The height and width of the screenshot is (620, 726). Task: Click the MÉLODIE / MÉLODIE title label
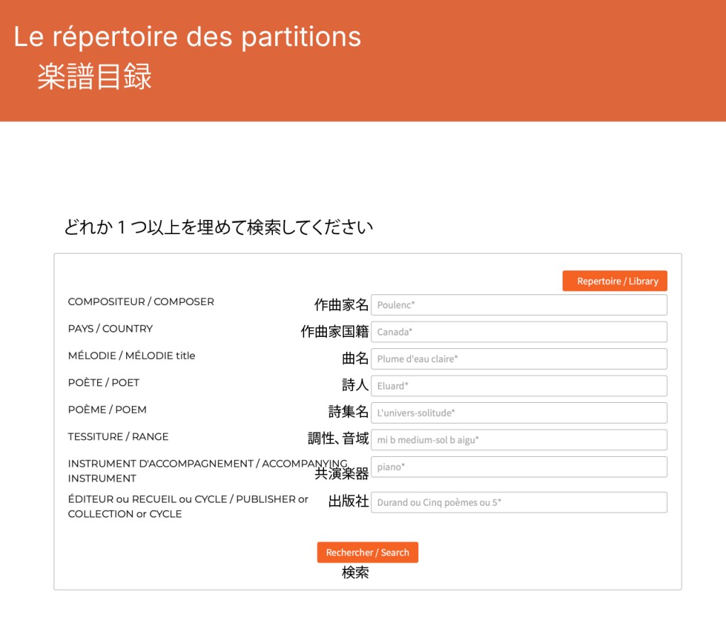pyautogui.click(x=131, y=355)
